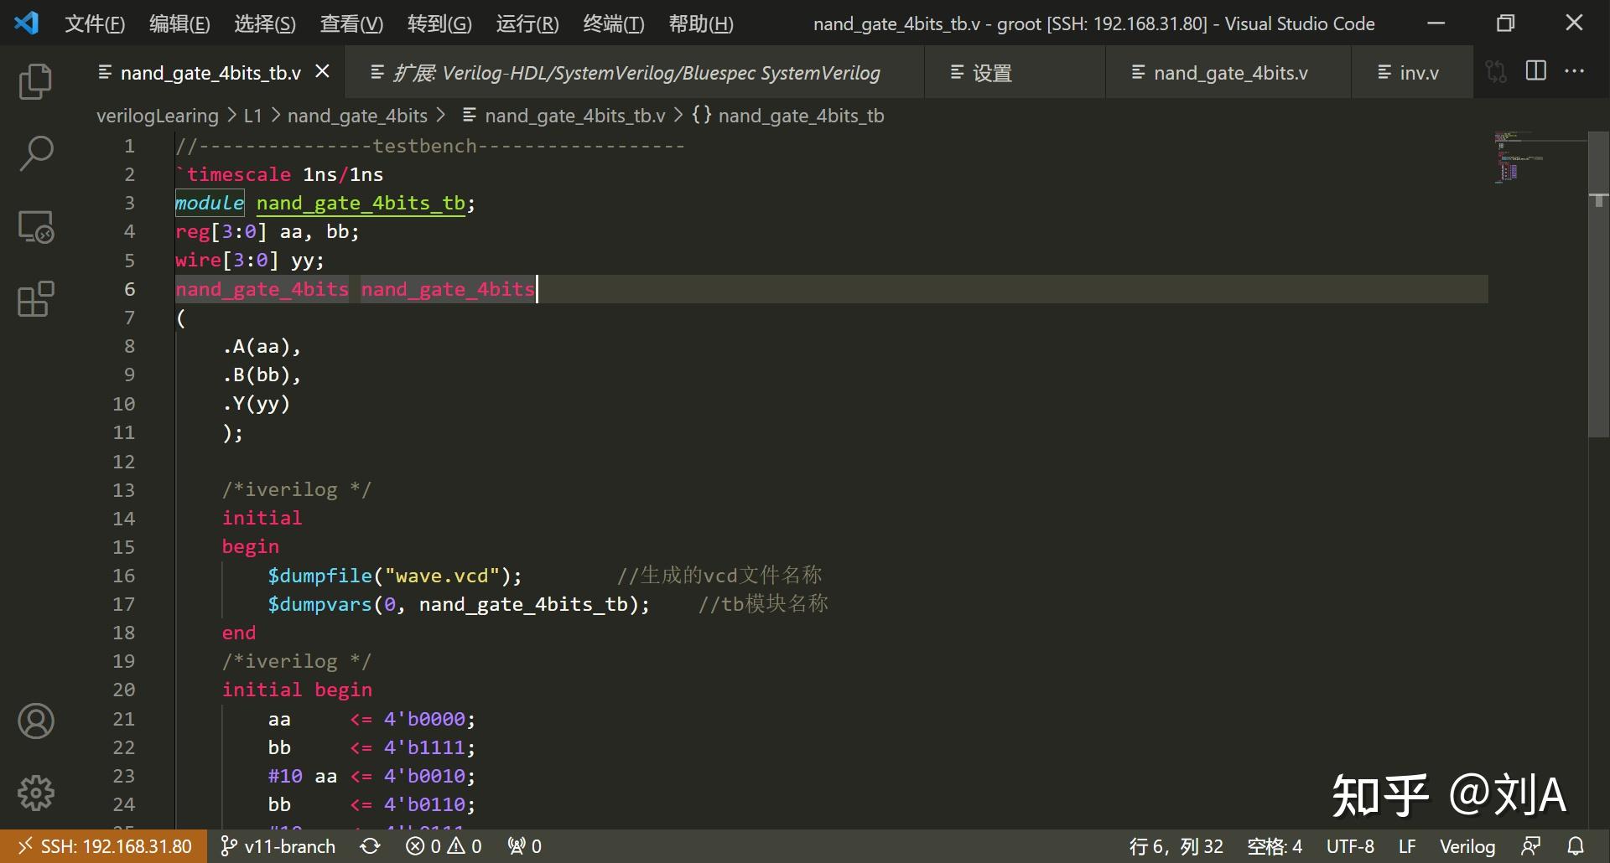Open the Manage settings gear

[34, 793]
